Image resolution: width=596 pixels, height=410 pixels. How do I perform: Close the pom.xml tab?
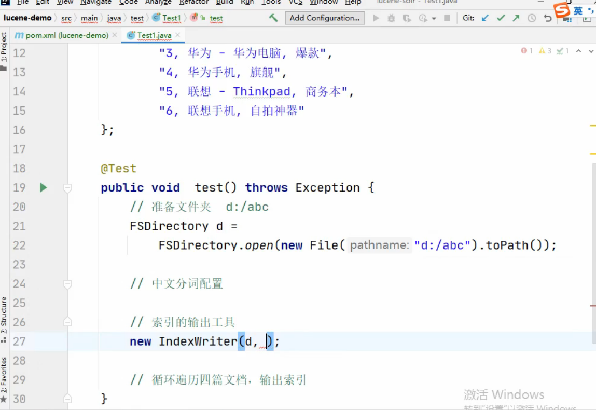click(x=115, y=35)
